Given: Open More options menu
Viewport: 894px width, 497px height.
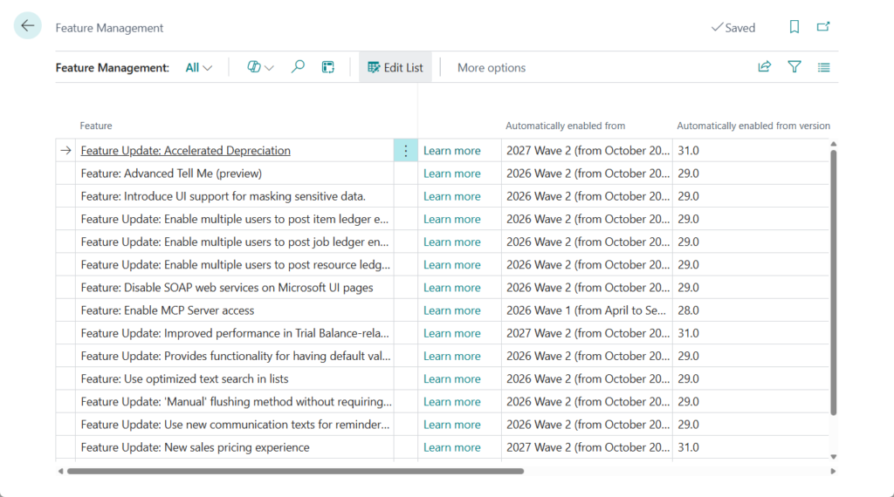Looking at the screenshot, I should tap(492, 67).
